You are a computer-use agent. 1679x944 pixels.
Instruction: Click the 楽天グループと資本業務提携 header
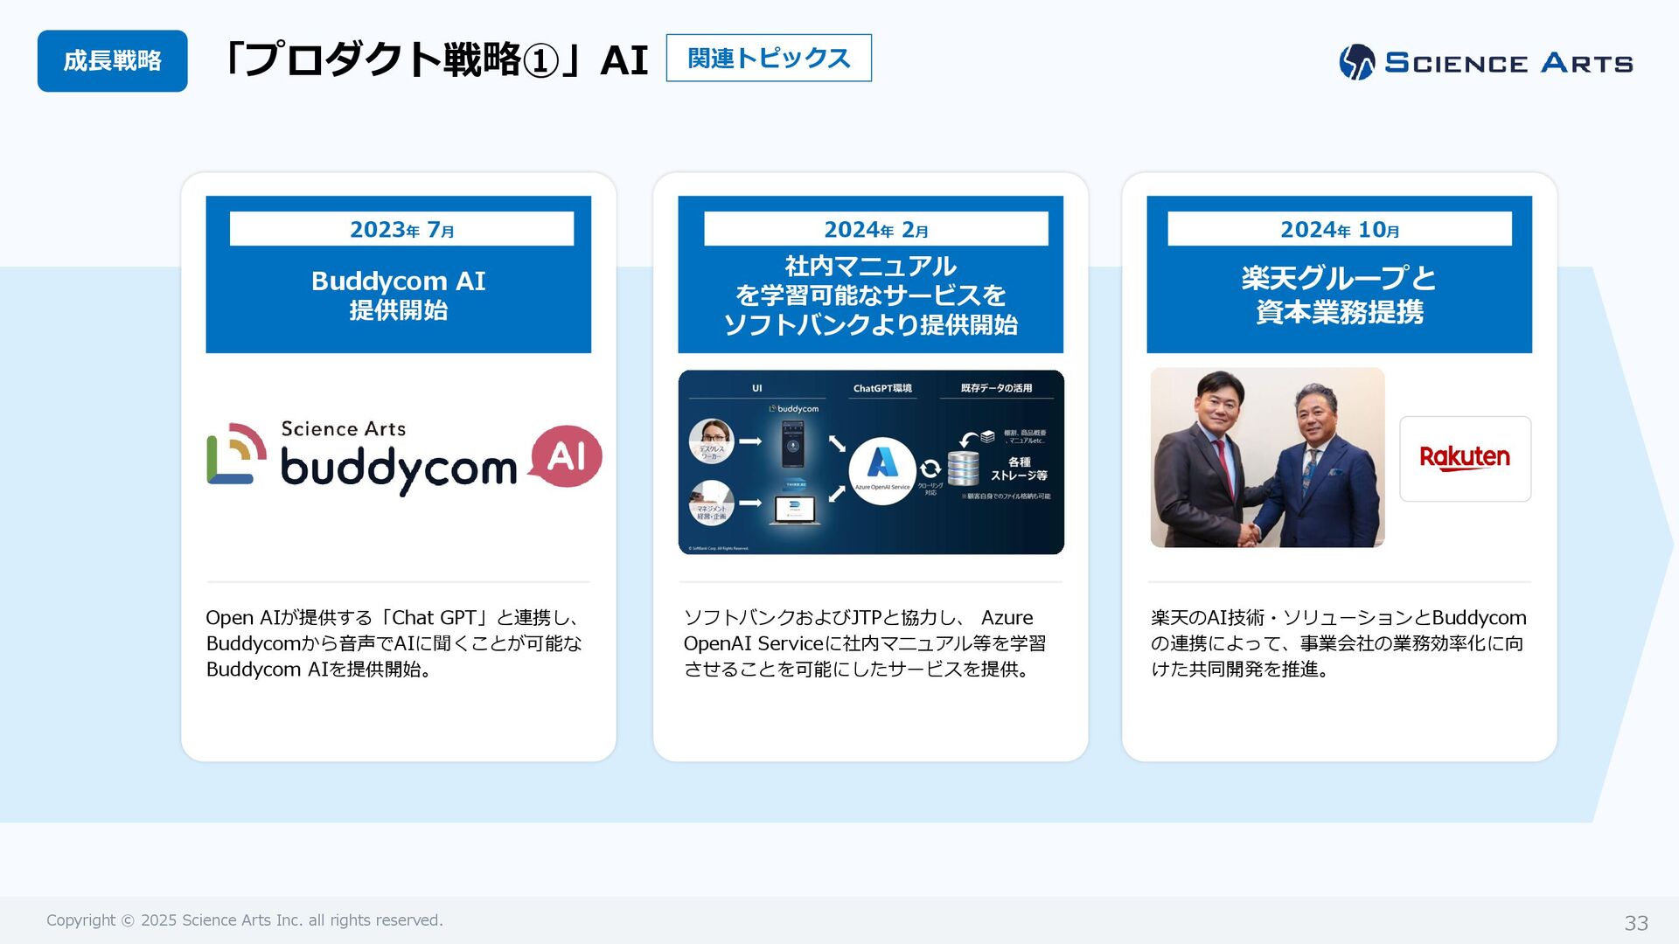[1339, 295]
